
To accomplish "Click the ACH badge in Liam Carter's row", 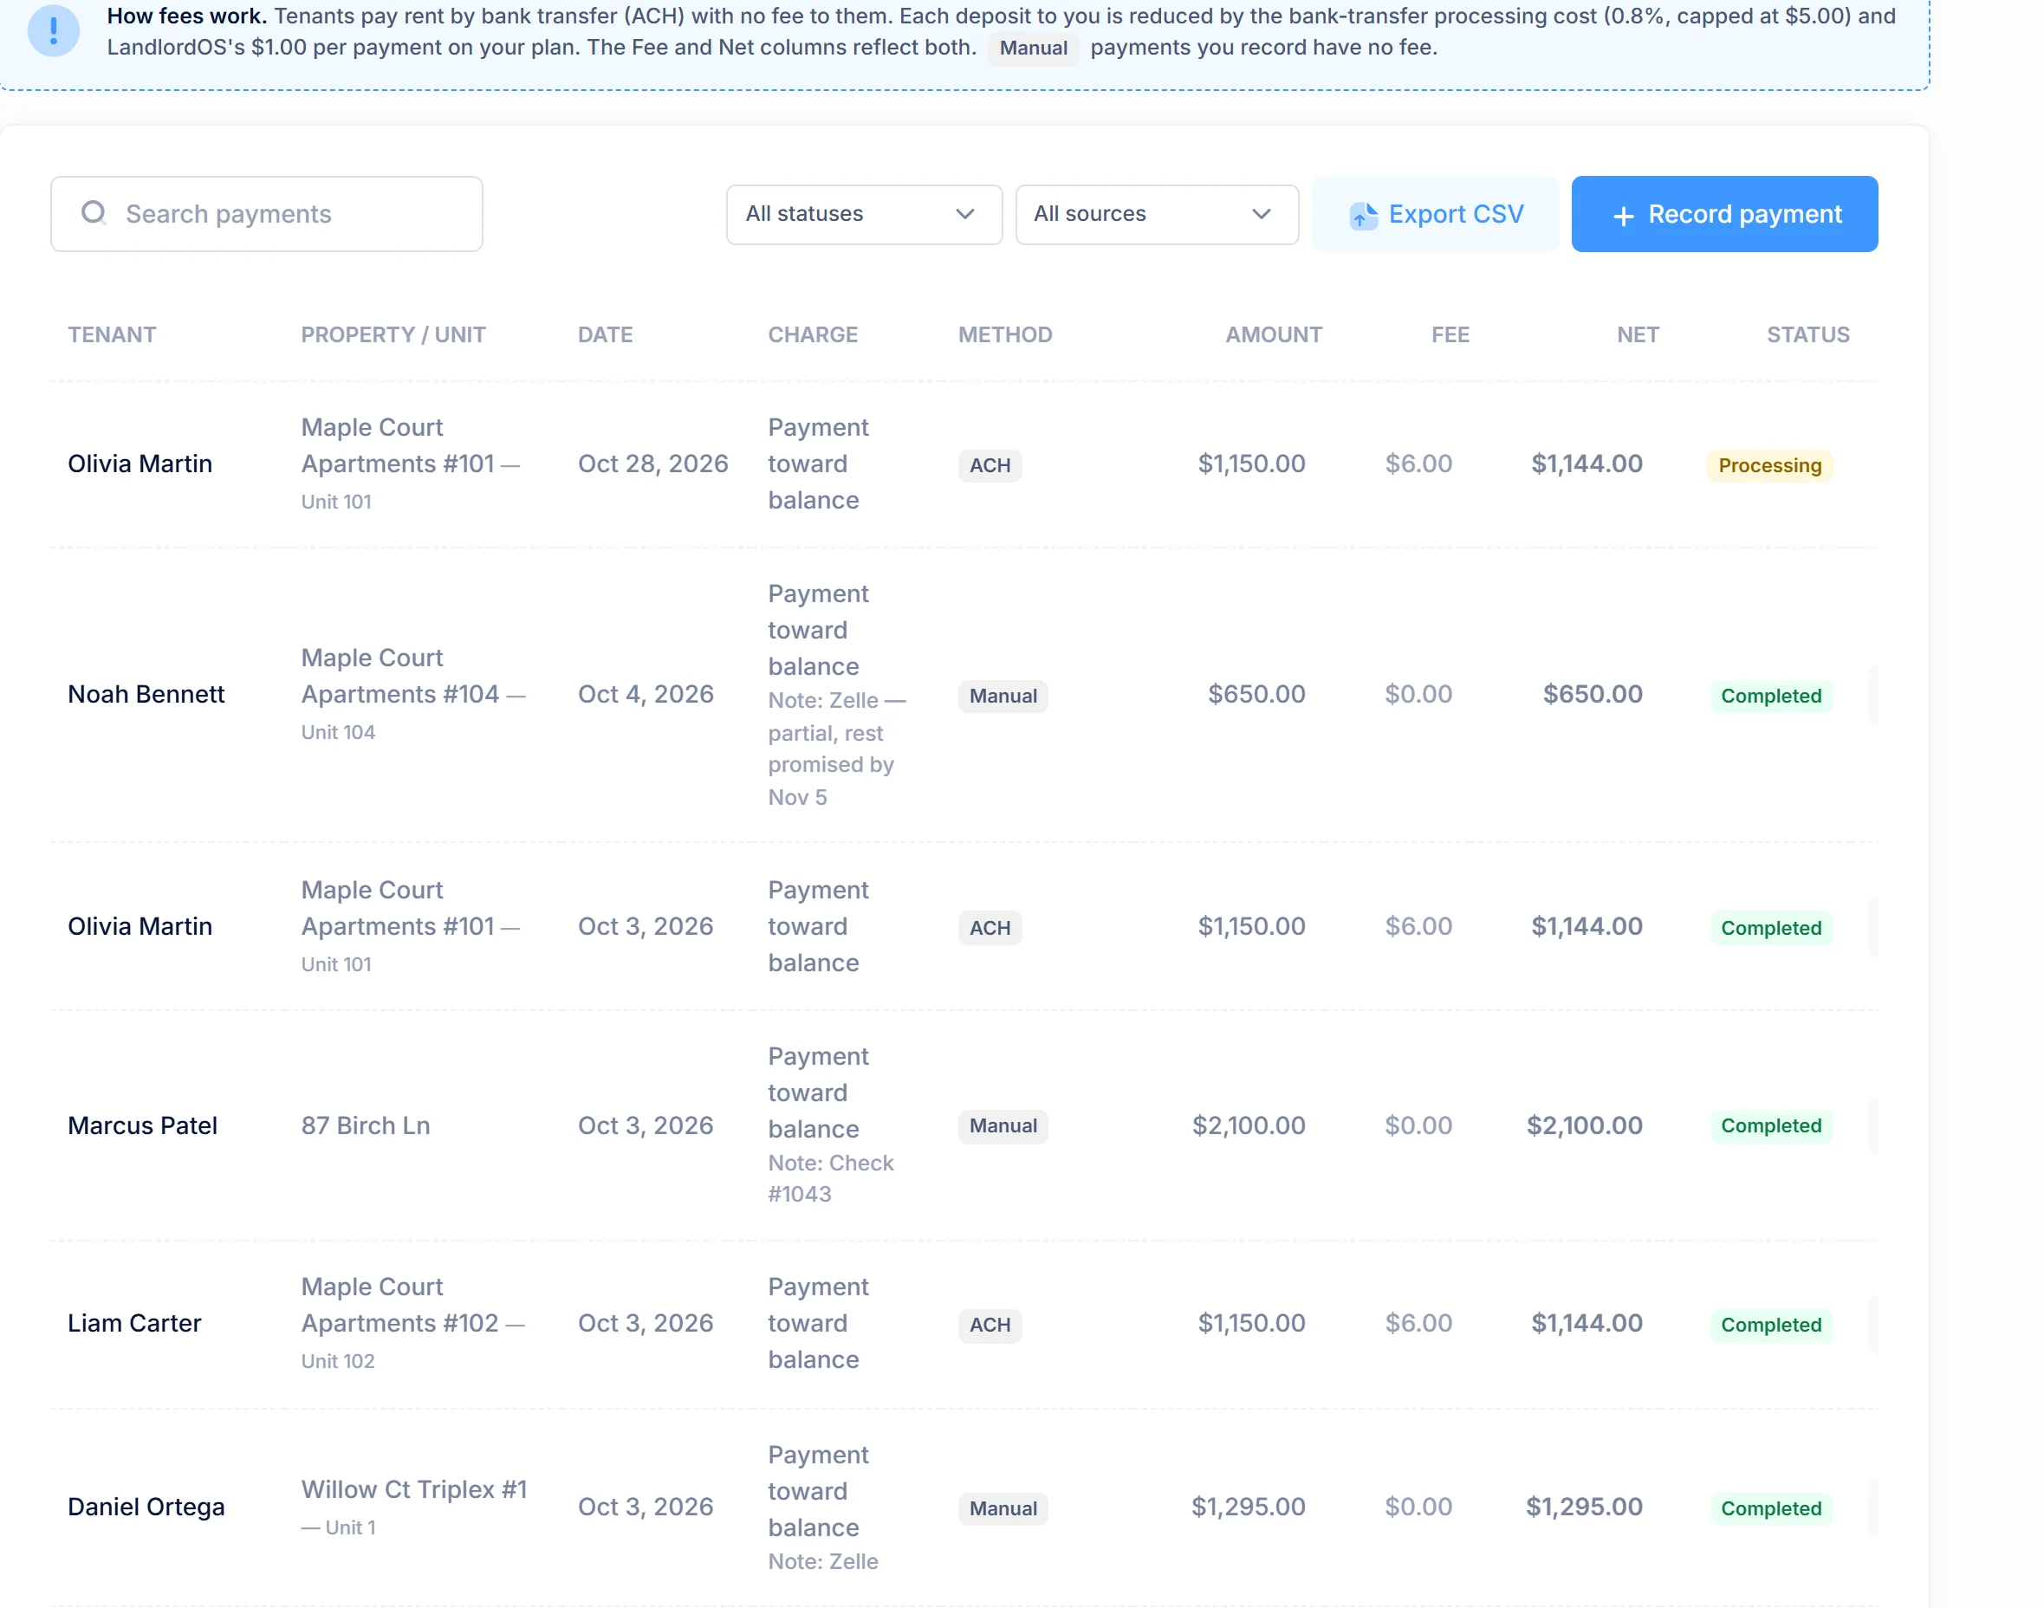I will (990, 1325).
